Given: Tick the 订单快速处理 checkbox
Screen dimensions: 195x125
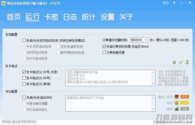Looking at the screenshot, I should coord(104,52).
